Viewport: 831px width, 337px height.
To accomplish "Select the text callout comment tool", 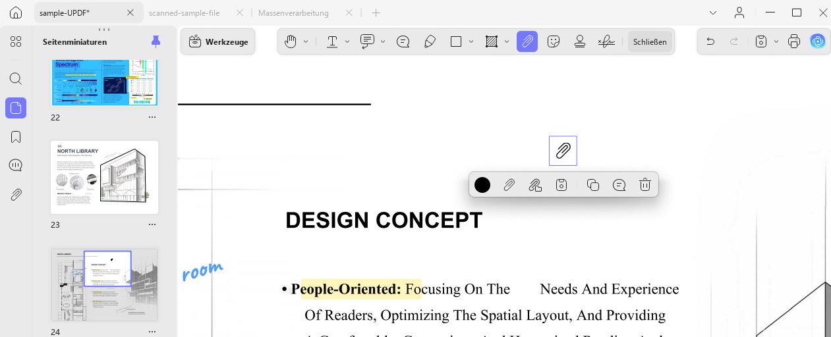I will tap(368, 41).
